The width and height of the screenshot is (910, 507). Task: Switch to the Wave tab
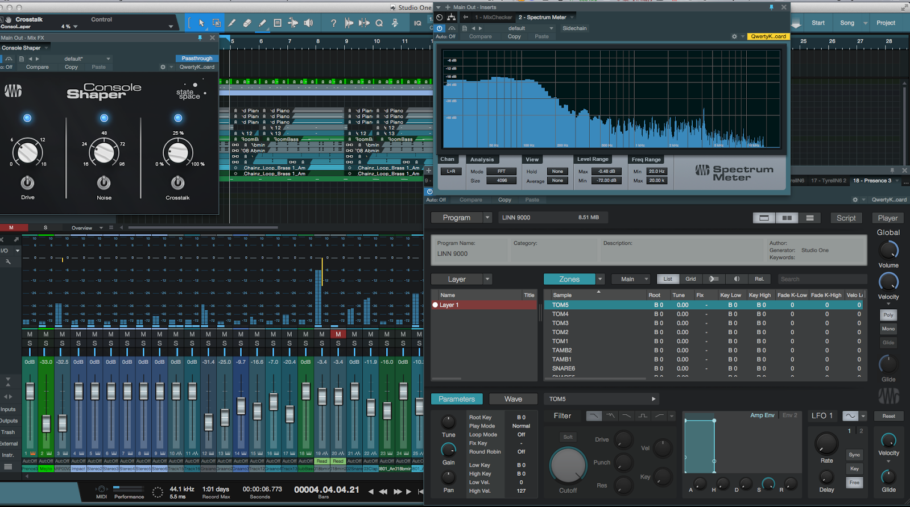pos(513,399)
